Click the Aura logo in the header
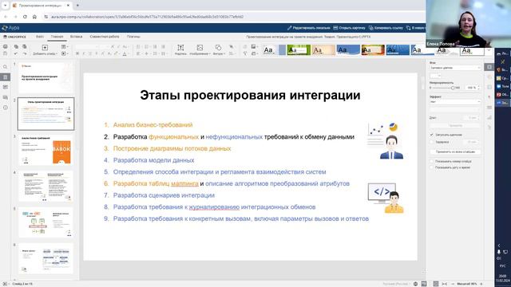 10,28
